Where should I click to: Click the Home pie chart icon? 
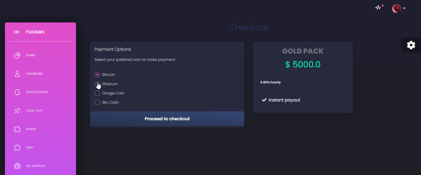pos(17,55)
